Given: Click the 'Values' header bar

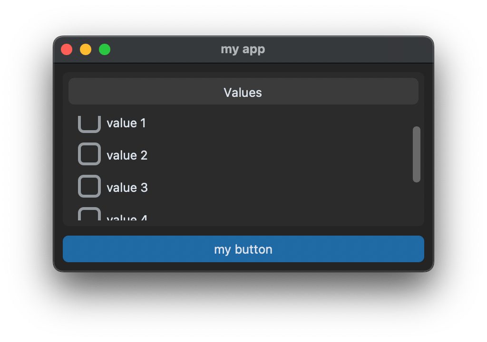Looking at the screenshot, I should (x=243, y=91).
